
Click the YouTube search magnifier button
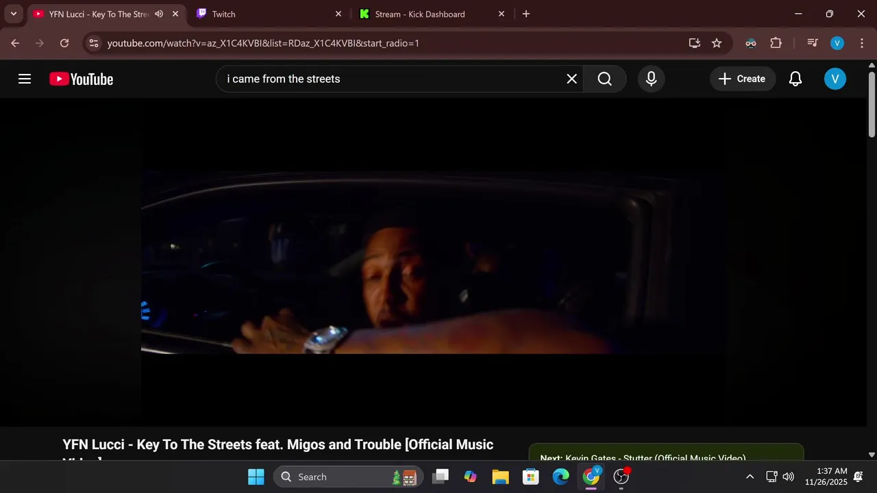click(x=604, y=79)
